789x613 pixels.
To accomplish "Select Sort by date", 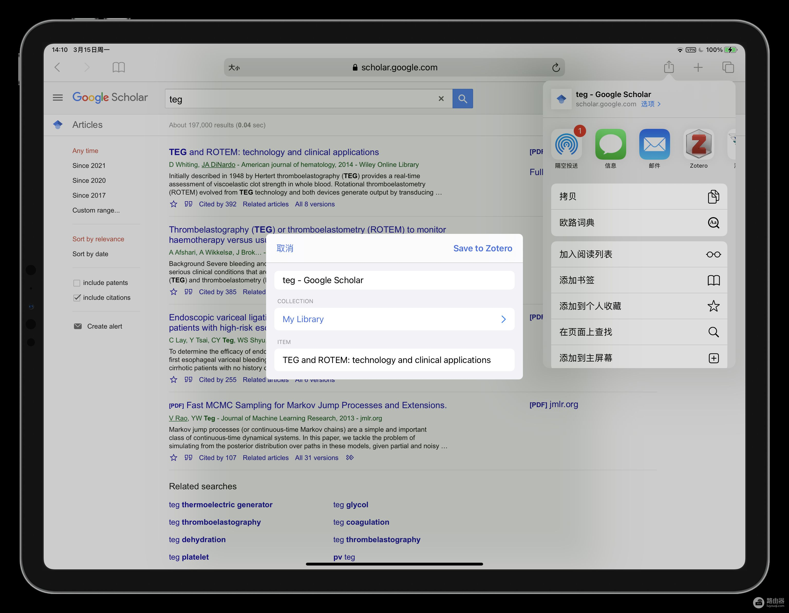I will tap(90, 254).
